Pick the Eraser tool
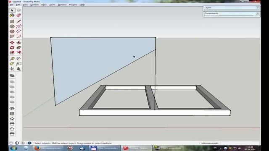269x151 pixels. [x=18, y=16]
